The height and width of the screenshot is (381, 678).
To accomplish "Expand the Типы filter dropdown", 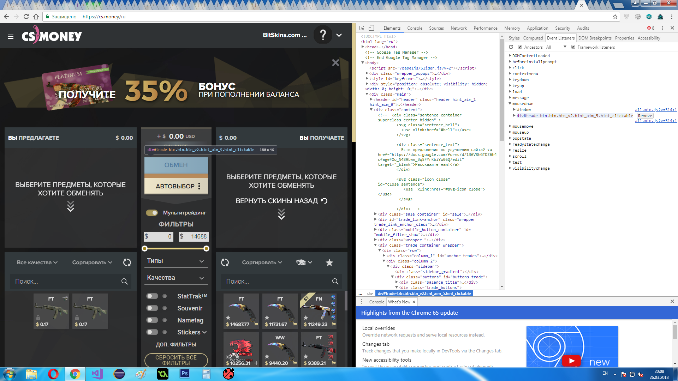I will (176, 261).
